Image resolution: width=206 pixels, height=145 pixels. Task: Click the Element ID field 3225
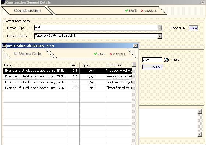(193, 28)
